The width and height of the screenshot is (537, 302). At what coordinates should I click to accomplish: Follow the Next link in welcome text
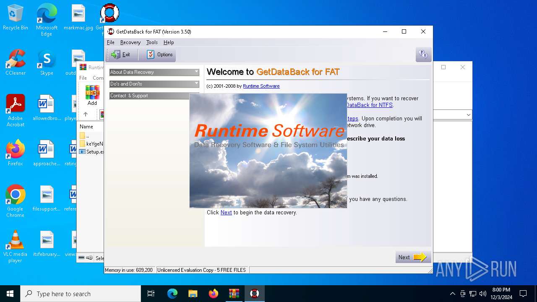[x=226, y=213]
